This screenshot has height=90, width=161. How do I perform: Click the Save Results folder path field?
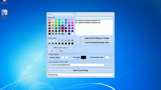(x=77, y=65)
